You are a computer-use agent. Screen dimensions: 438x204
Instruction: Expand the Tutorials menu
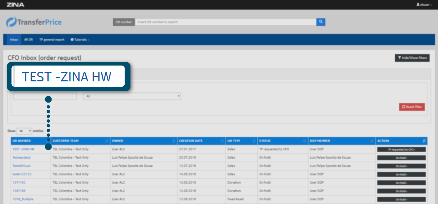click(80, 40)
